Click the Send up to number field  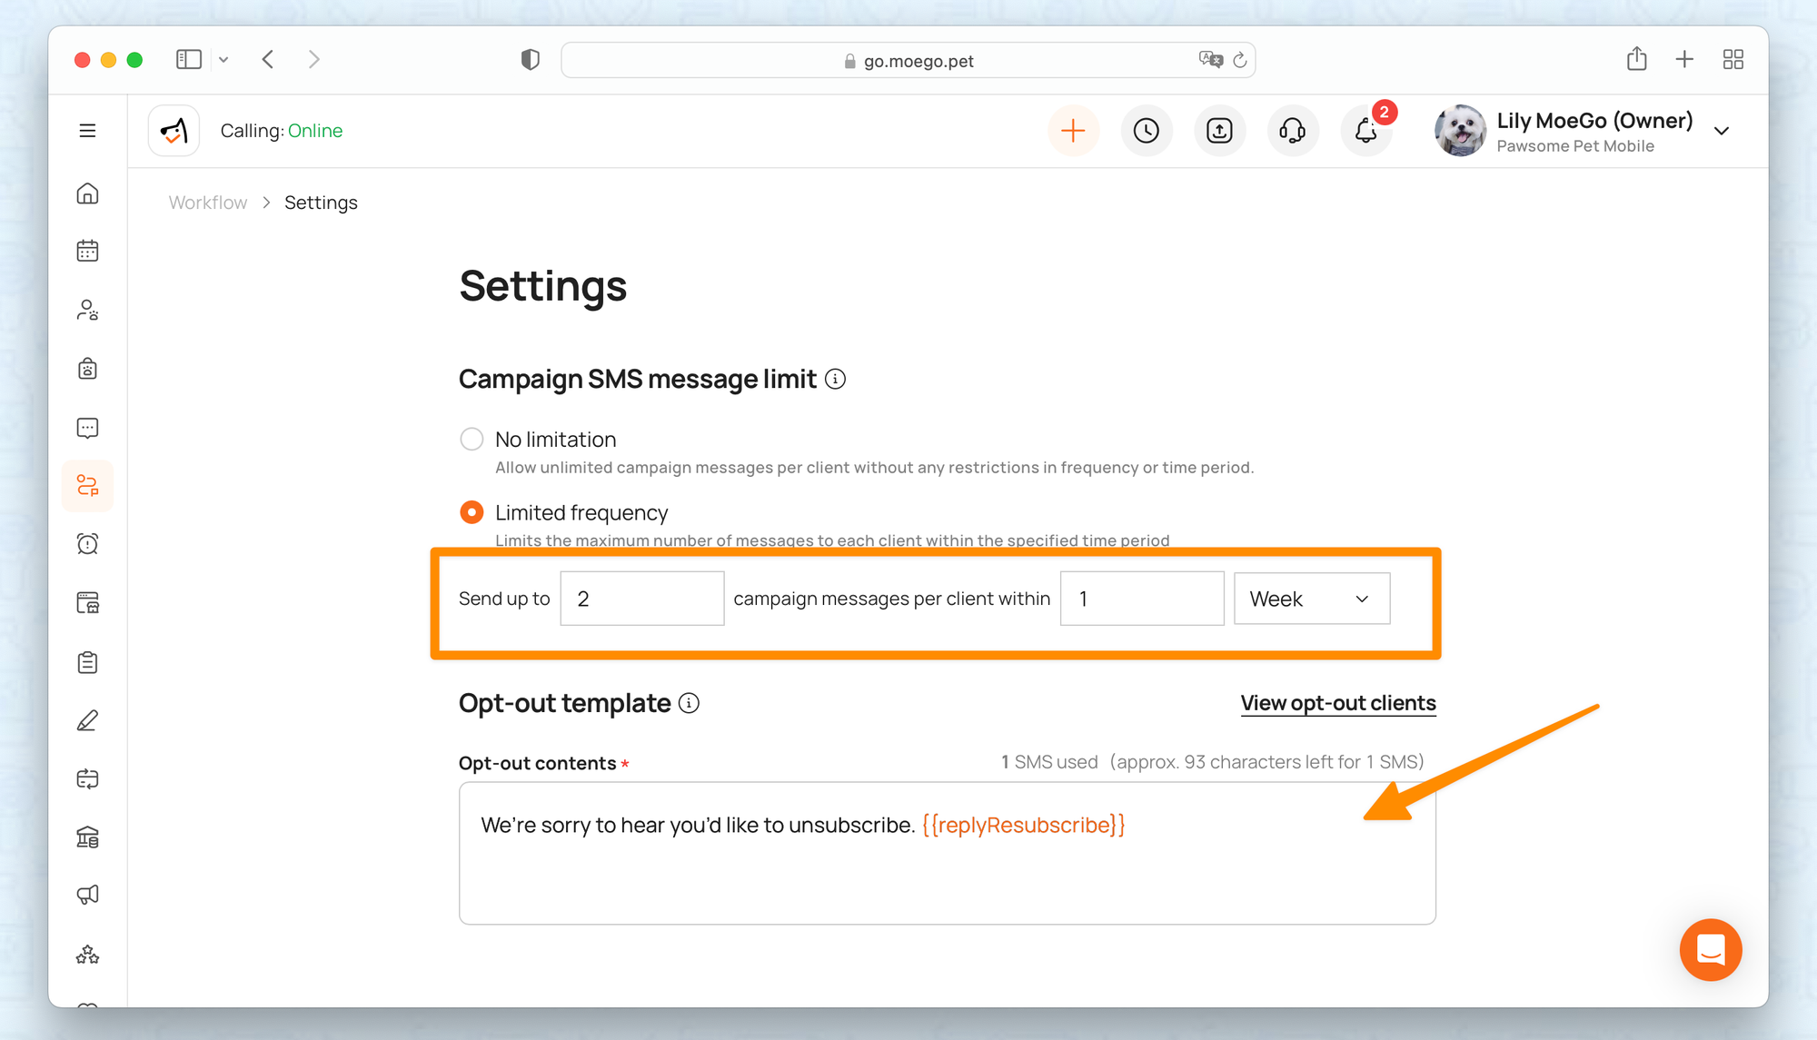[x=641, y=599]
